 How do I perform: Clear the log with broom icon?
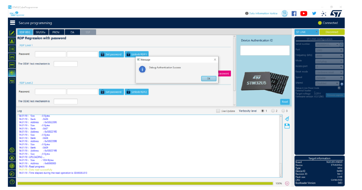point(287,119)
